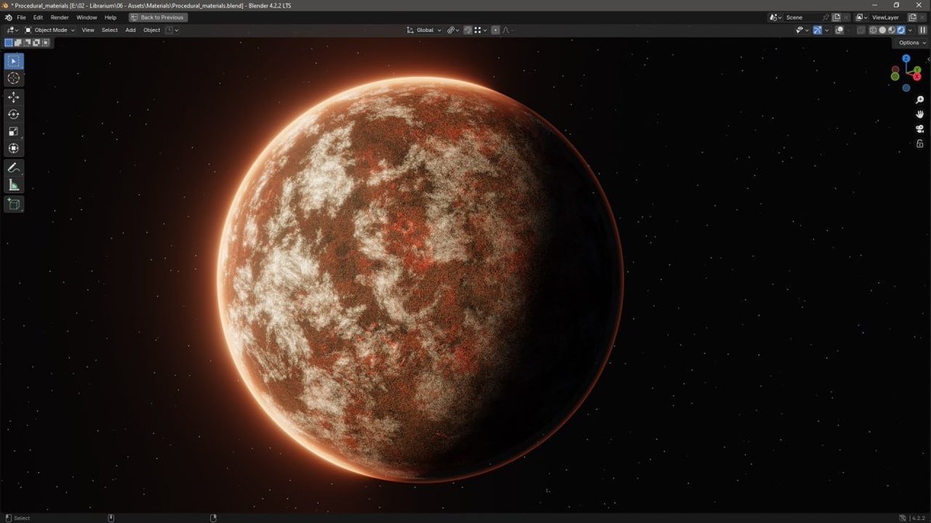931x523 pixels.
Task: Click the Back to Previous button
Action: pyautogui.click(x=157, y=16)
